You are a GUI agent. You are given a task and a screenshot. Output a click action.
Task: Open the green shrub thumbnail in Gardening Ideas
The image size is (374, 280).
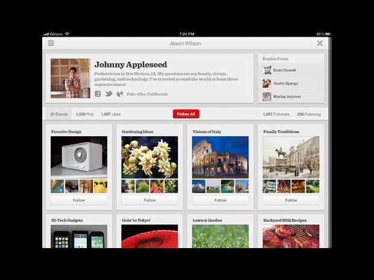tap(142, 186)
